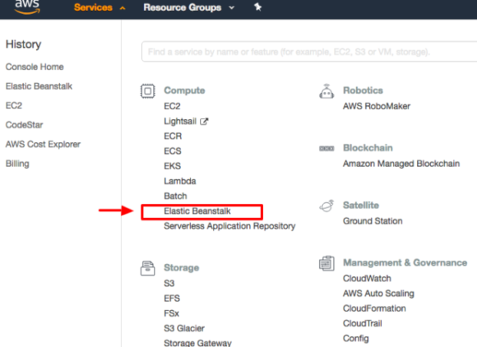Click the Robotics category heading

(x=363, y=90)
